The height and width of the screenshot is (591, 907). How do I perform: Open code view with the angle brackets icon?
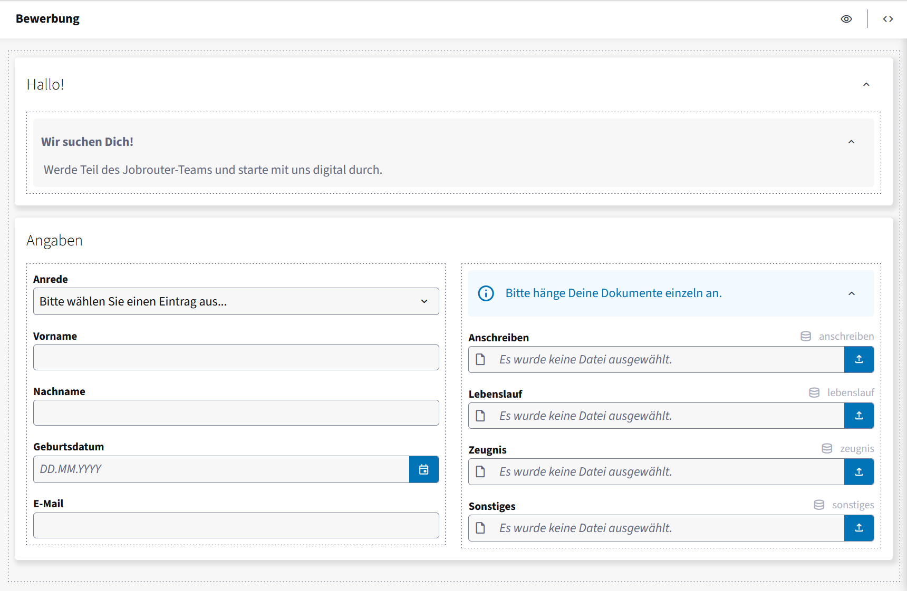[888, 19]
